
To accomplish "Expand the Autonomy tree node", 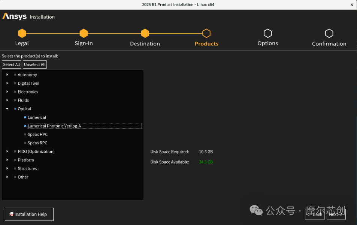I will pos(7,75).
